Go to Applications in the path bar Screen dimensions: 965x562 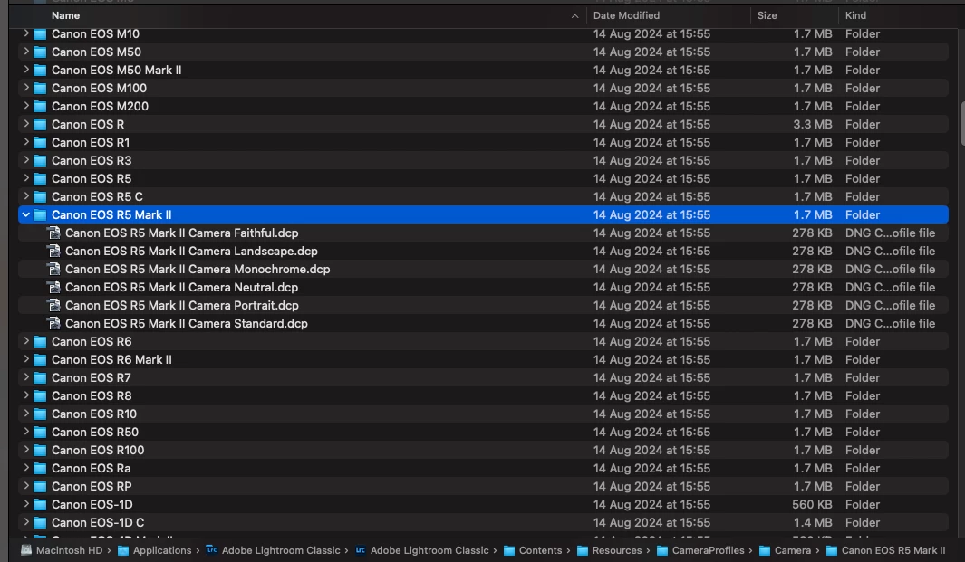click(x=162, y=550)
